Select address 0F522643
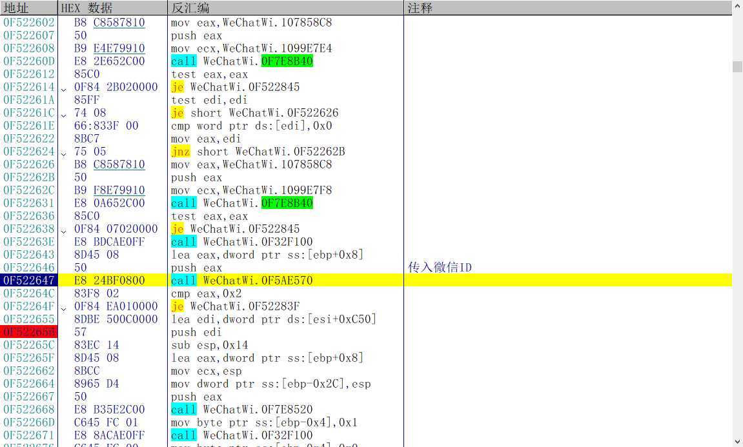743x447 pixels. tap(29, 255)
